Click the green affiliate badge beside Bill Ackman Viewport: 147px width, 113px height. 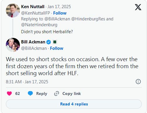click(55, 42)
